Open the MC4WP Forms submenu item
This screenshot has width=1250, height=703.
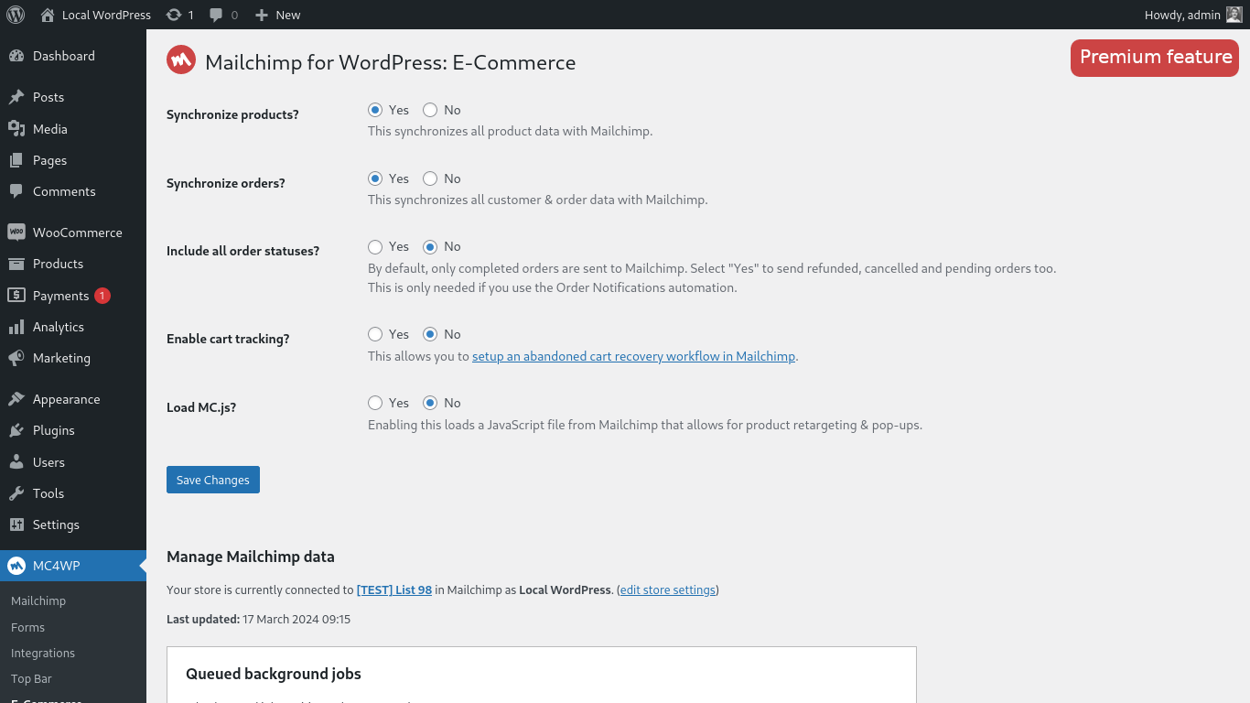[27, 627]
